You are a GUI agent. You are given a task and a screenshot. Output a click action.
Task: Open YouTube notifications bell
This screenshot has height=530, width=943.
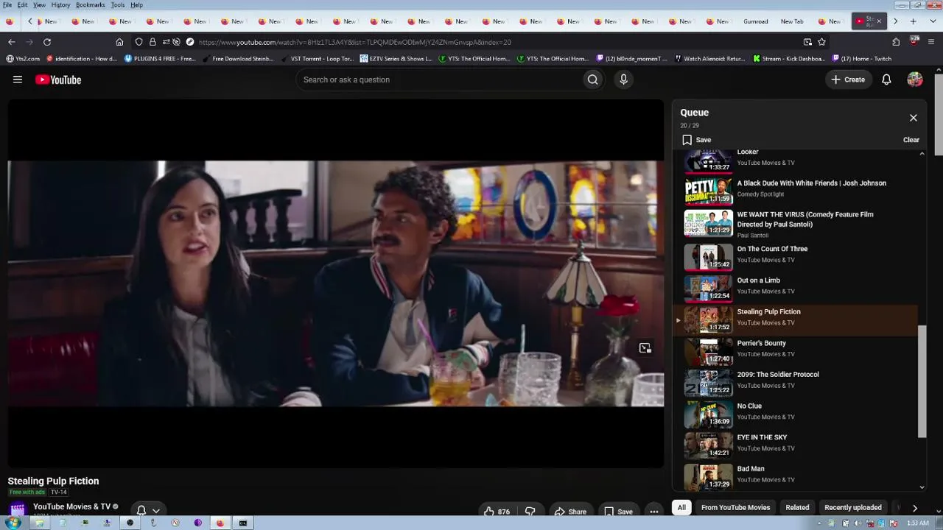886,79
